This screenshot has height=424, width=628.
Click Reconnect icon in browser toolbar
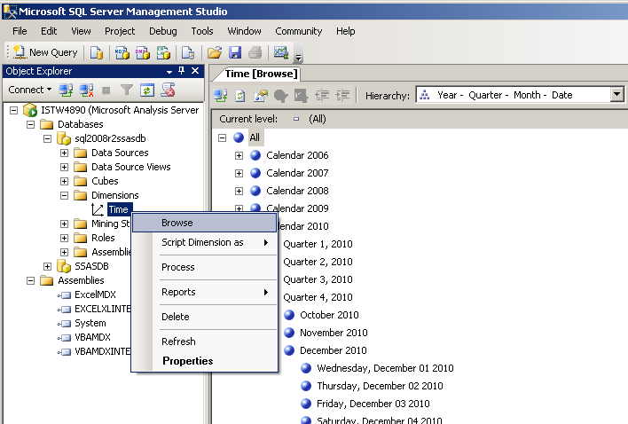pyautogui.click(x=220, y=96)
